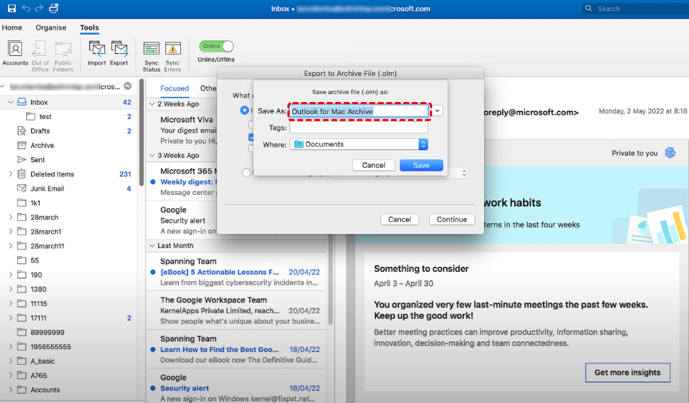This screenshot has width=689, height=403.
Task: Select the blue filled radio button in Export dialog
Action: pos(244,110)
